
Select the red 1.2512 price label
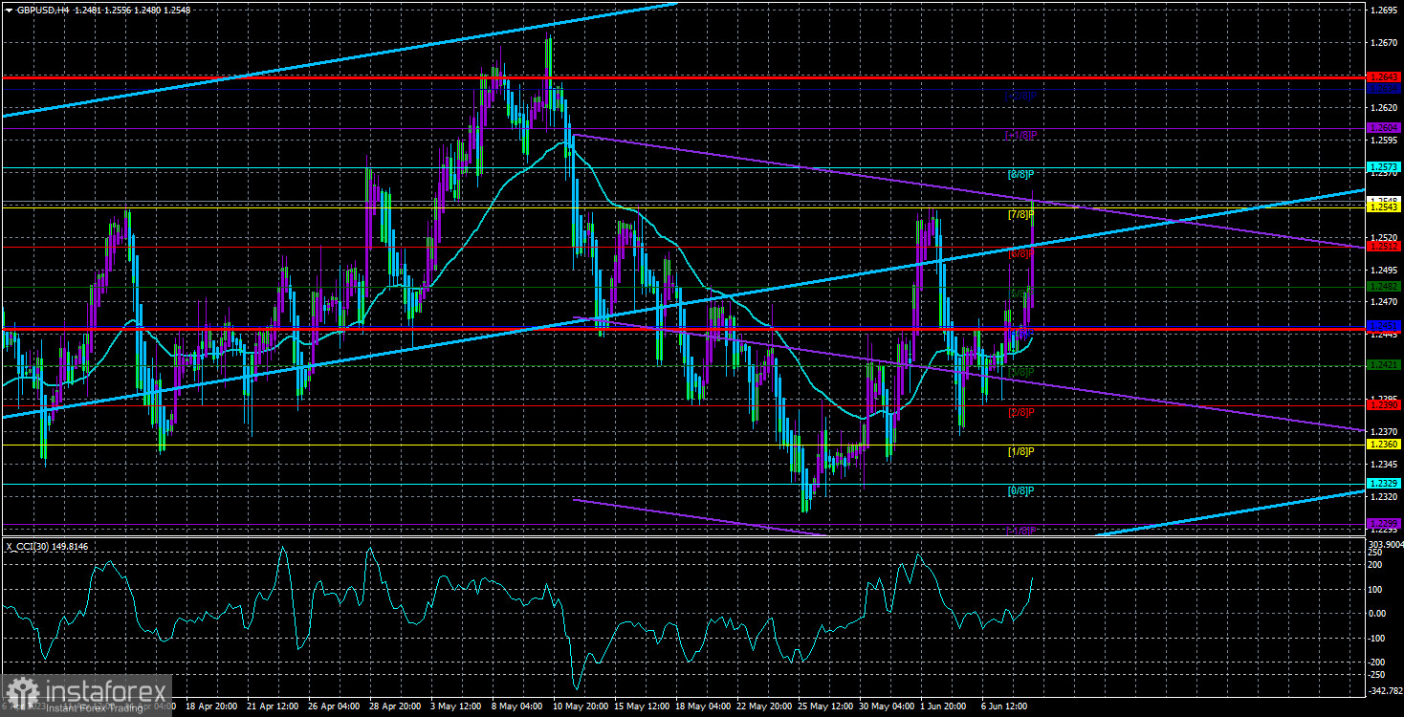click(1383, 247)
